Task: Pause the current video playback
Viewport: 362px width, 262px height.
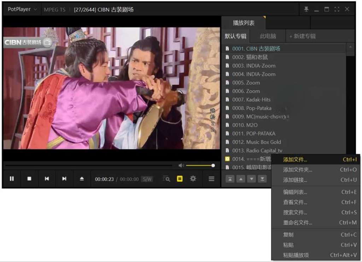Action: 12,179
